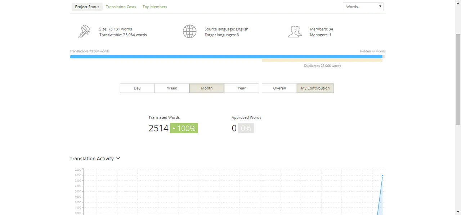Click the 'Managers: 1' text
Viewport: 461px width, 215px height.
(x=321, y=35)
